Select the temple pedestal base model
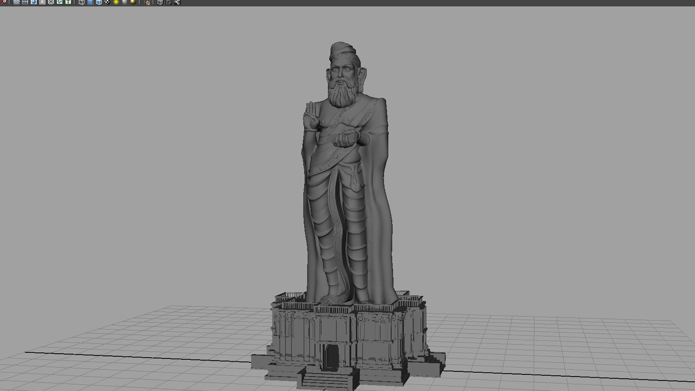 click(x=348, y=340)
